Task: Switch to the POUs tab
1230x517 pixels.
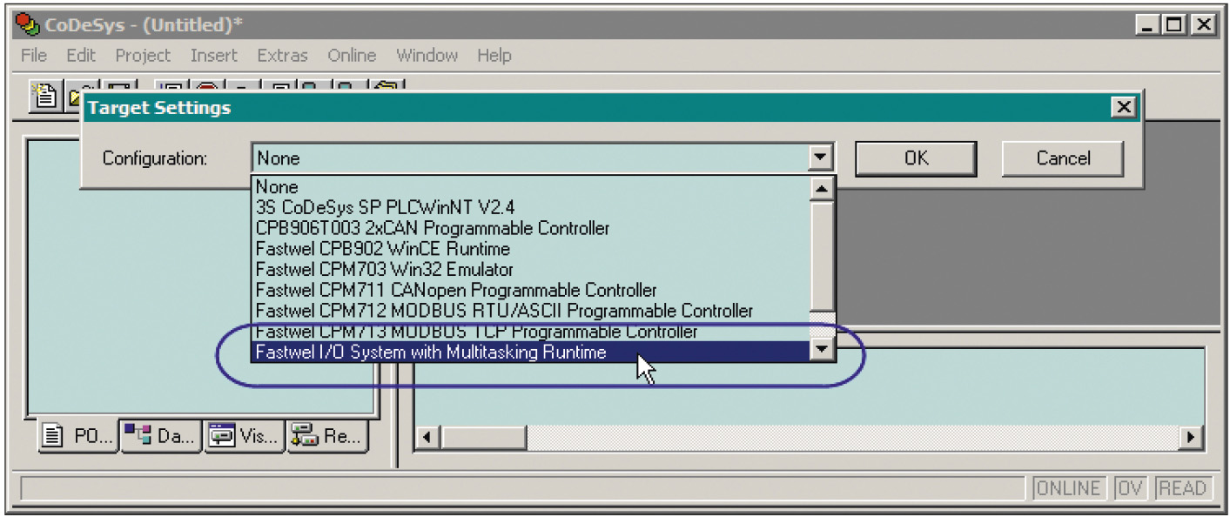Action: point(79,437)
